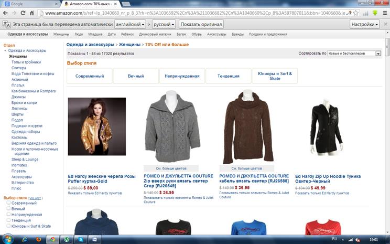Image resolution: width=390 pixels, height=244 pixels.
Task: Switch to Chrome in the taskbar
Action: tap(52, 239)
